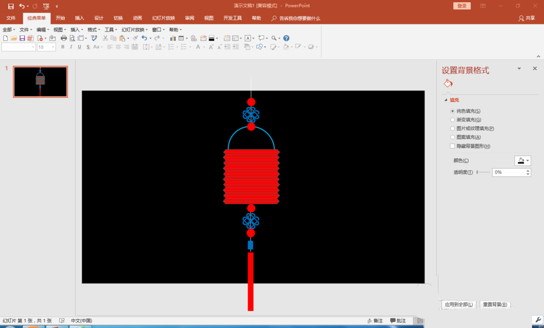Switch to the 设计 ribbon tab
This screenshot has height=328, width=544.
coord(99,18)
